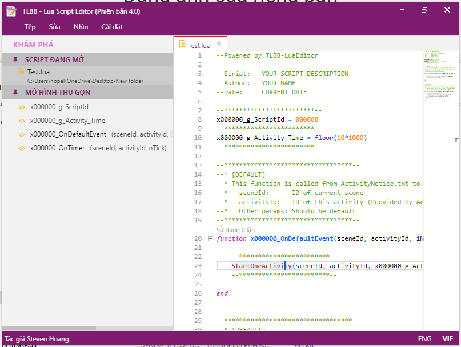
Task: Click the Test.lua tab file icon
Action: coord(182,43)
